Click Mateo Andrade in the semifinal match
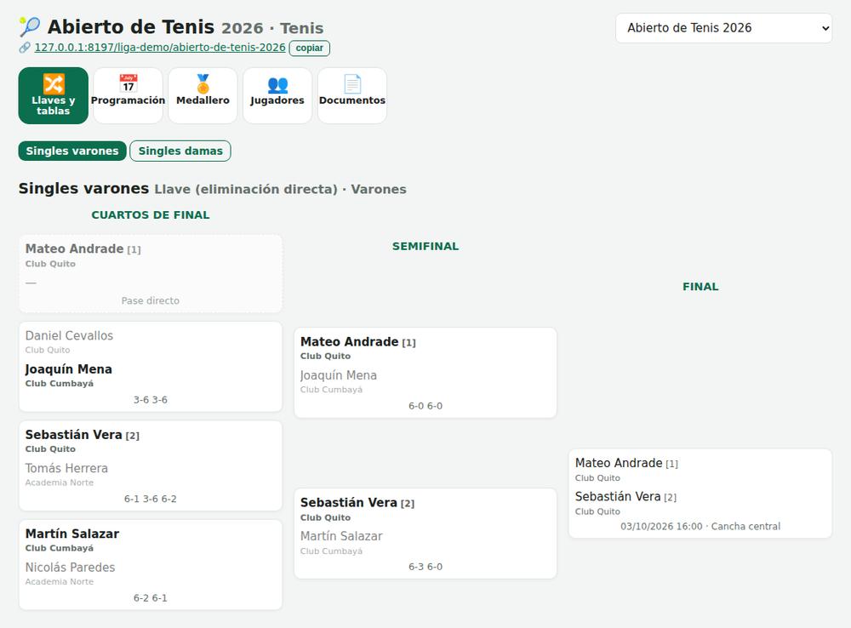 (x=350, y=342)
